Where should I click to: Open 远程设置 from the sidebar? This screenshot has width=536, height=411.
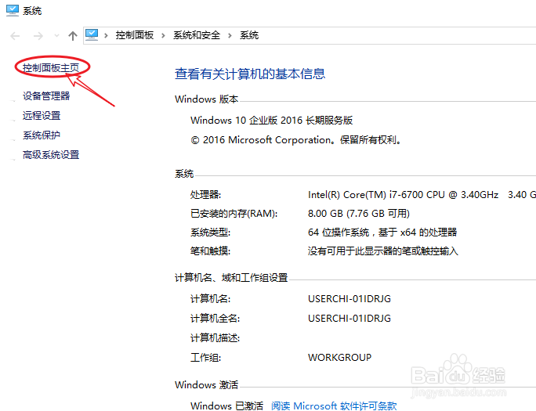tap(42, 115)
